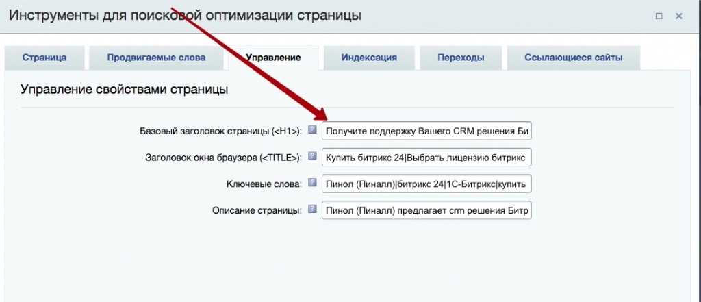Show help icon beside Ключевые слова
This screenshot has height=302, width=701.
(312, 183)
